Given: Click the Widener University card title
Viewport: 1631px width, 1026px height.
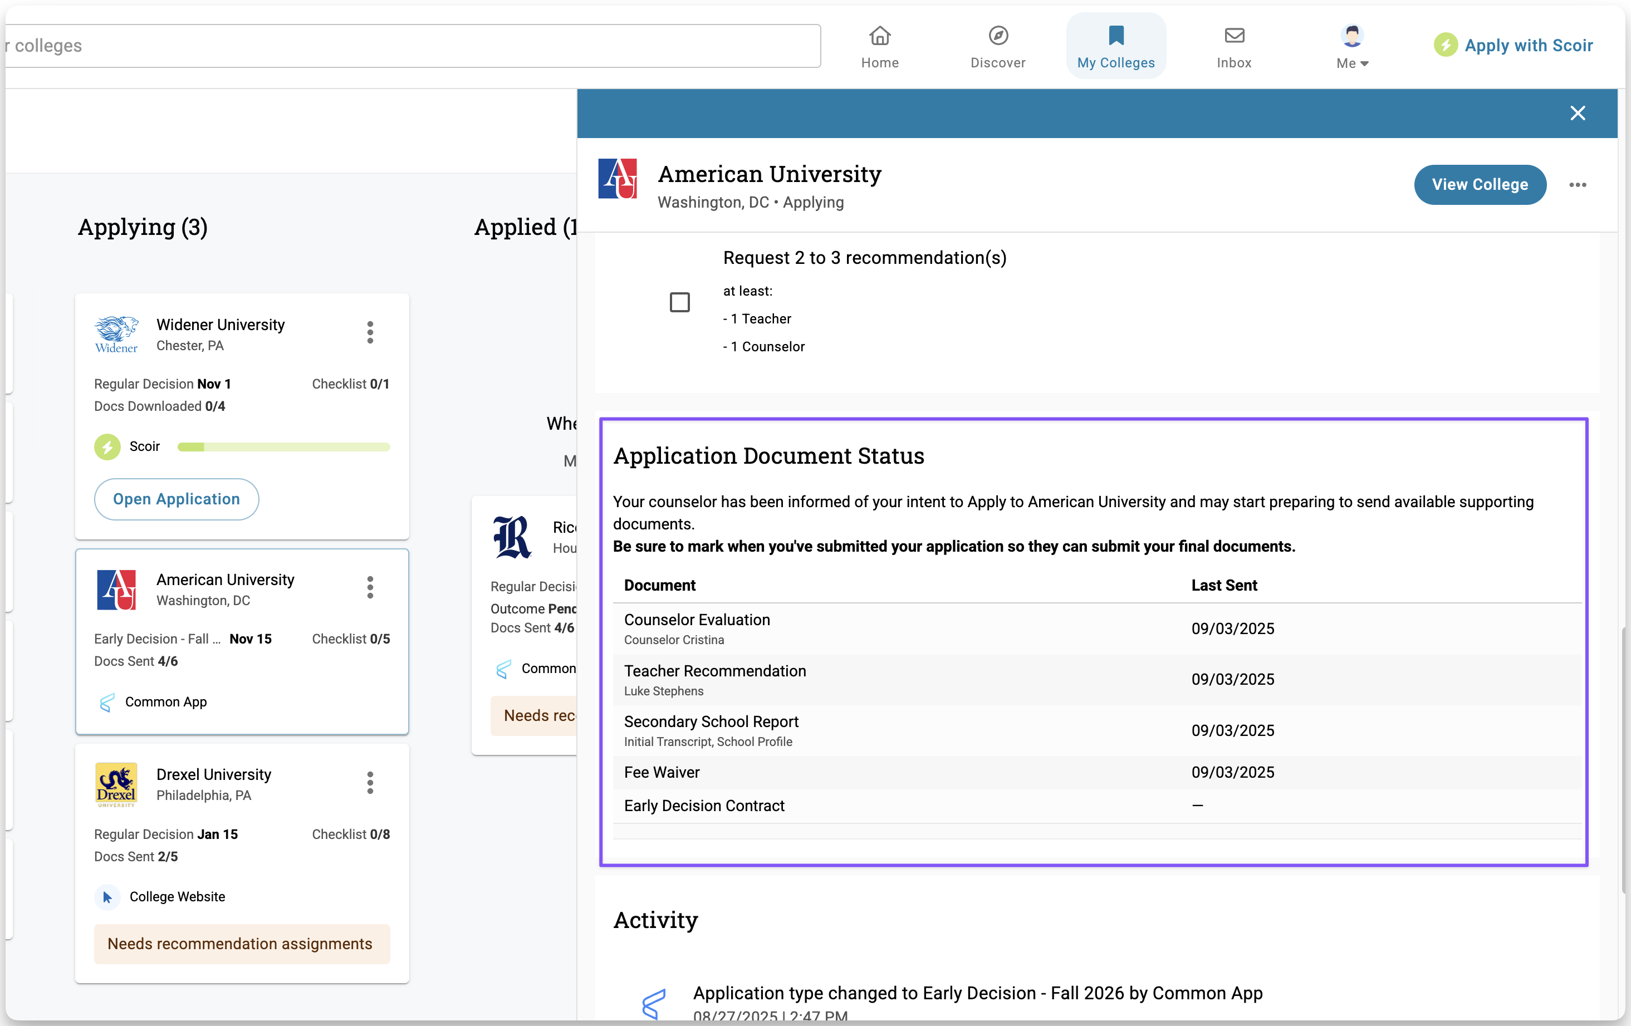Looking at the screenshot, I should [x=221, y=325].
